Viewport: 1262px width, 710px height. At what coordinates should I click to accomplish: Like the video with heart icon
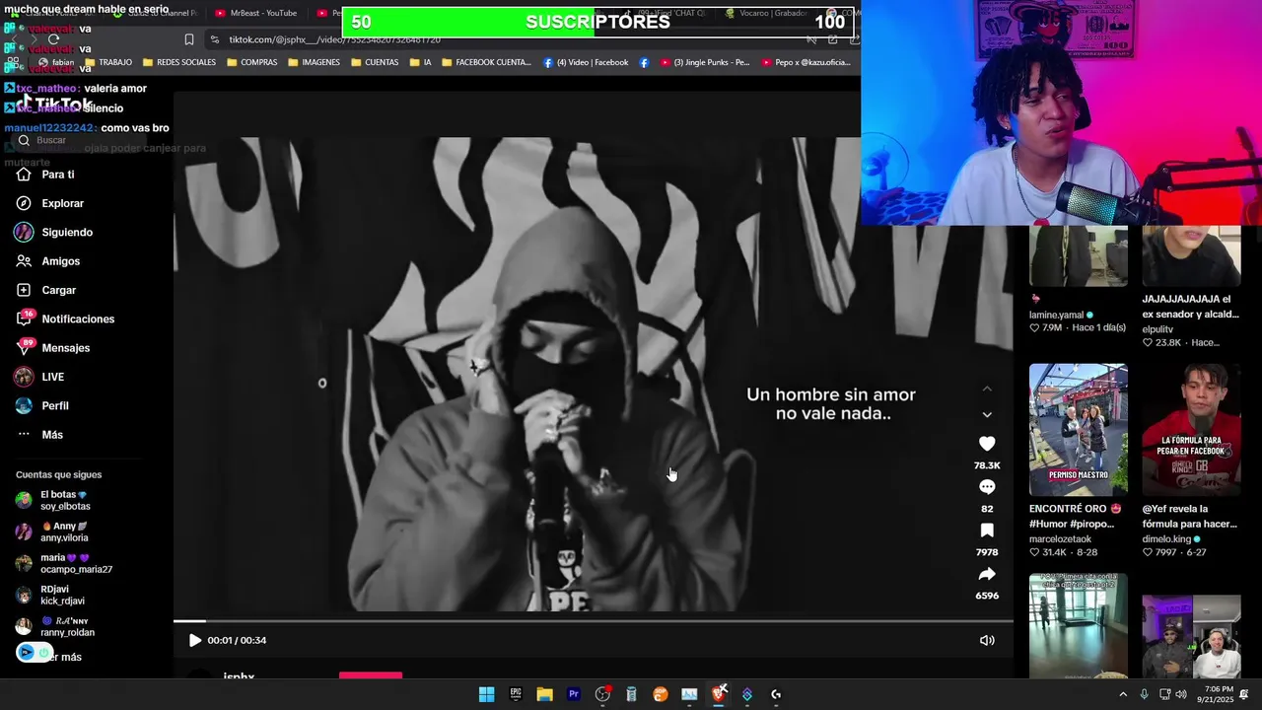tap(987, 444)
